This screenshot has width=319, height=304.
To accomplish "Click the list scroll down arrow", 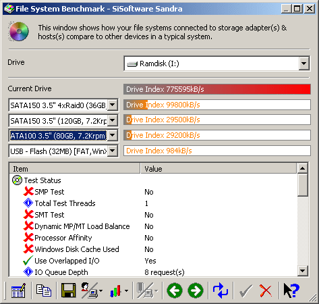I will pyautogui.click(x=302, y=271).
